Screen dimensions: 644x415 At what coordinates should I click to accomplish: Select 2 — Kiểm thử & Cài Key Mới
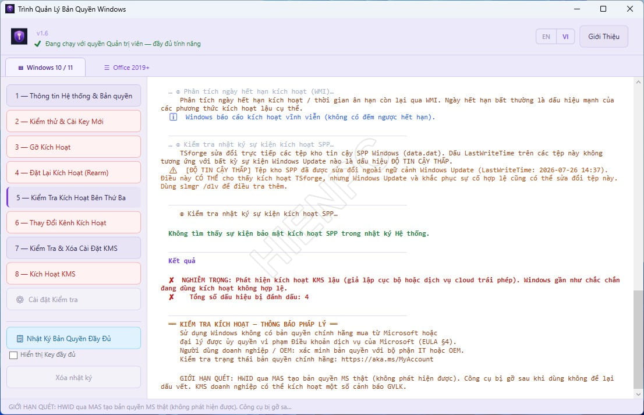pyautogui.click(x=73, y=122)
